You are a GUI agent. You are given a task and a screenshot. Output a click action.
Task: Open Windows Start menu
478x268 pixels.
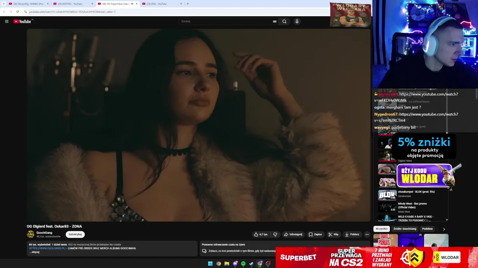[x=210, y=264]
